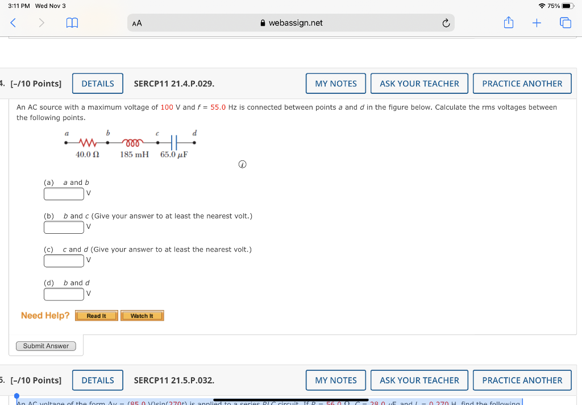The width and height of the screenshot is (582, 405).
Task: Submit Answer for the rms voltage problem
Action: 45,346
